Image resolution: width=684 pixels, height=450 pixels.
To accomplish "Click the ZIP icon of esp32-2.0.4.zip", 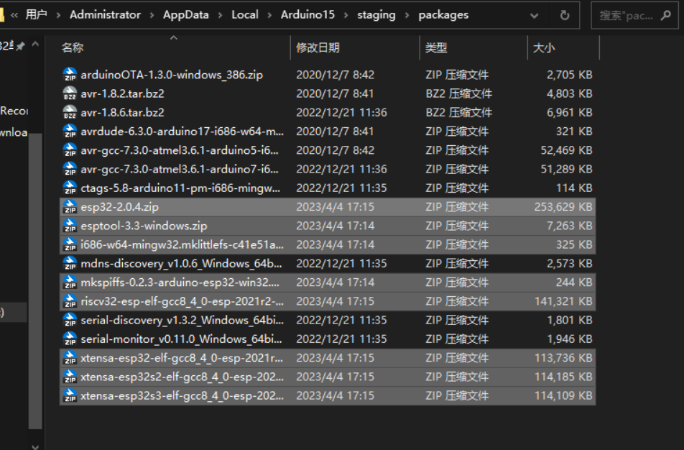I will [70, 207].
